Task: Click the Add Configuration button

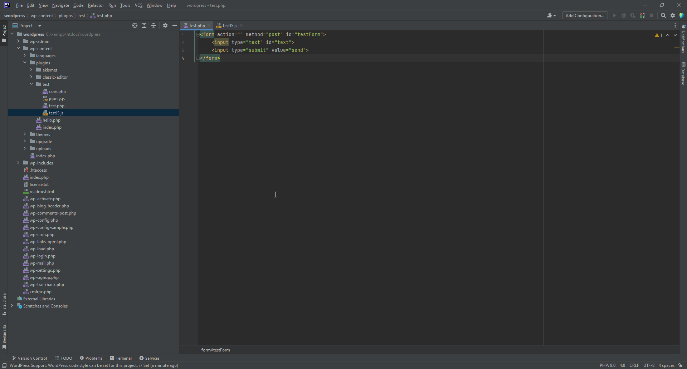Action: click(585, 15)
